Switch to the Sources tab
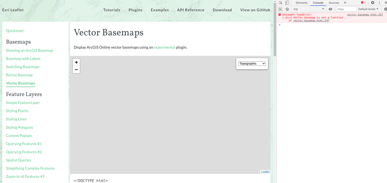The width and height of the screenshot is (387, 183). tap(334, 3)
